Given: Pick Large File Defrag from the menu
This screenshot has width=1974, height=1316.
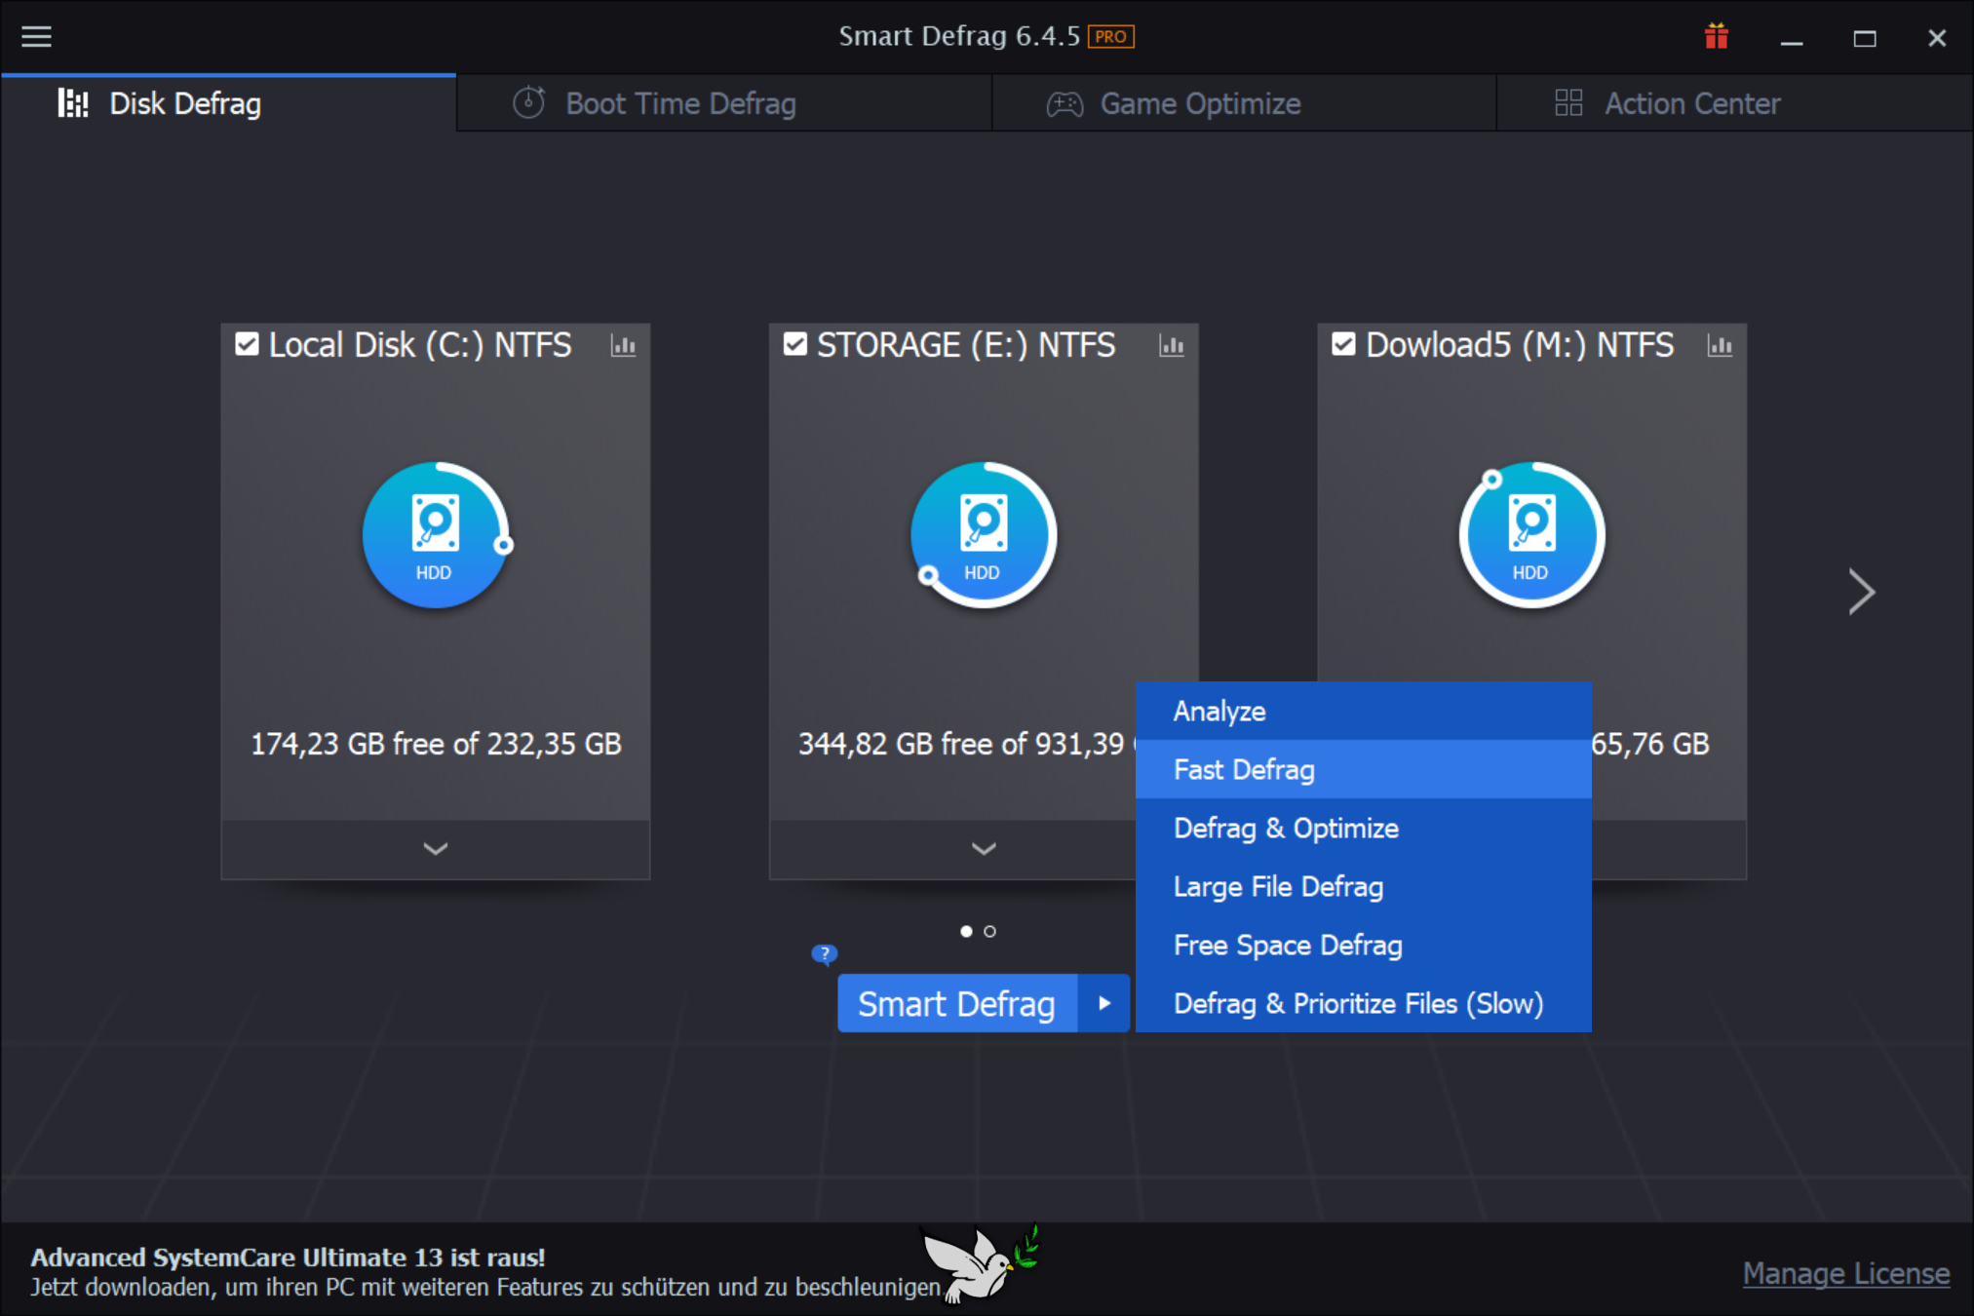Looking at the screenshot, I should (1363, 887).
